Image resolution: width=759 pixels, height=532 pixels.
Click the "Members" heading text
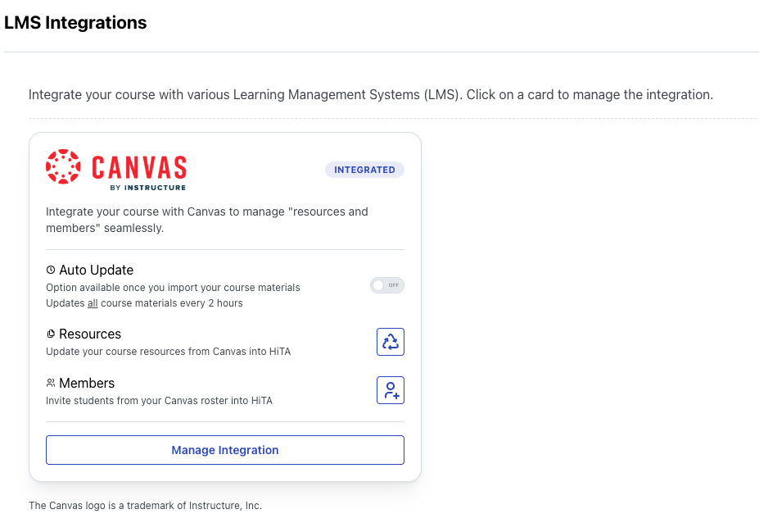point(87,384)
